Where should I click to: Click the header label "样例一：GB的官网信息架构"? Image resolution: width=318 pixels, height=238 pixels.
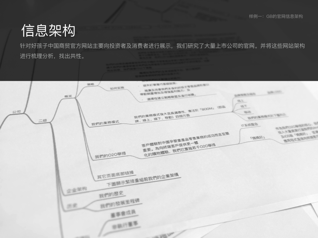pyautogui.click(x=276, y=16)
